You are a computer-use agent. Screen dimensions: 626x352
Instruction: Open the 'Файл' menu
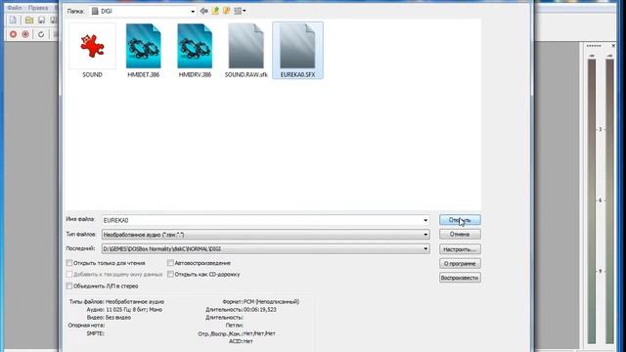(x=15, y=8)
